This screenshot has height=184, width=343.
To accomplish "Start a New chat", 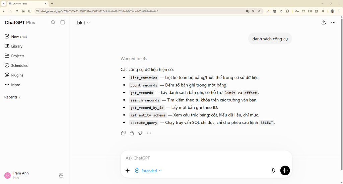I will tap(16, 36).
